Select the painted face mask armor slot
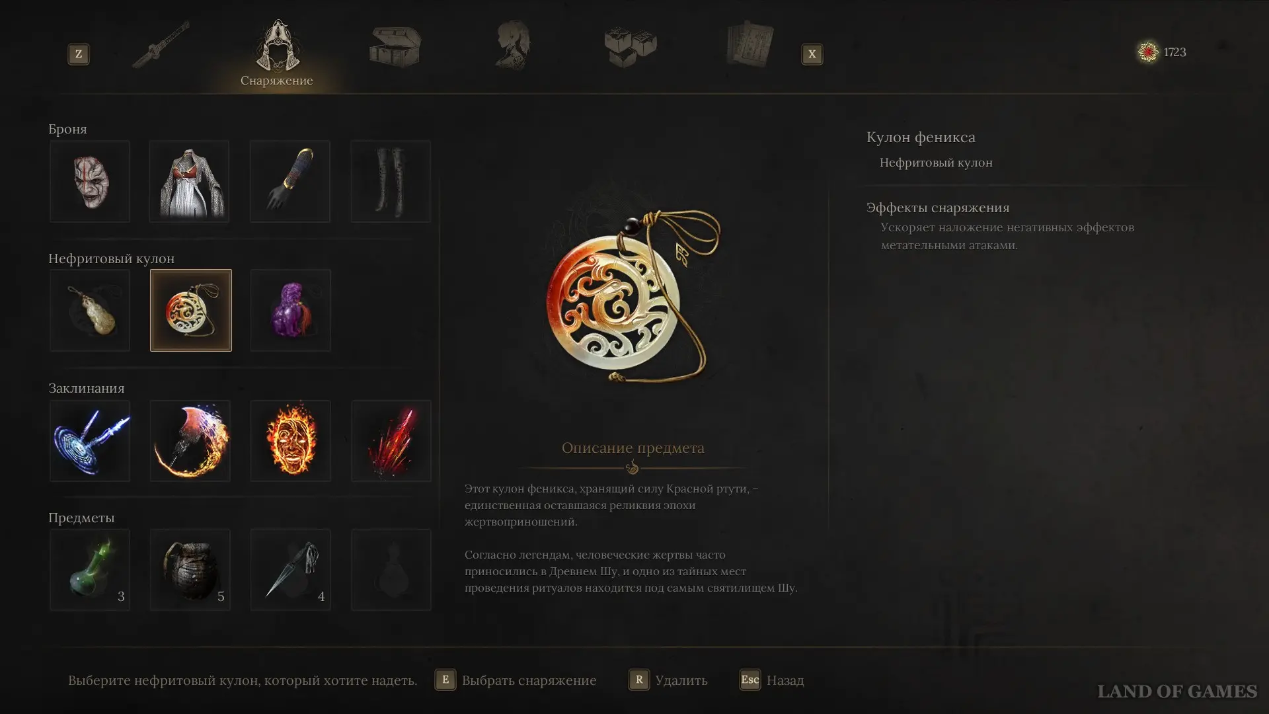Viewport: 1269px width, 714px height. [90, 181]
